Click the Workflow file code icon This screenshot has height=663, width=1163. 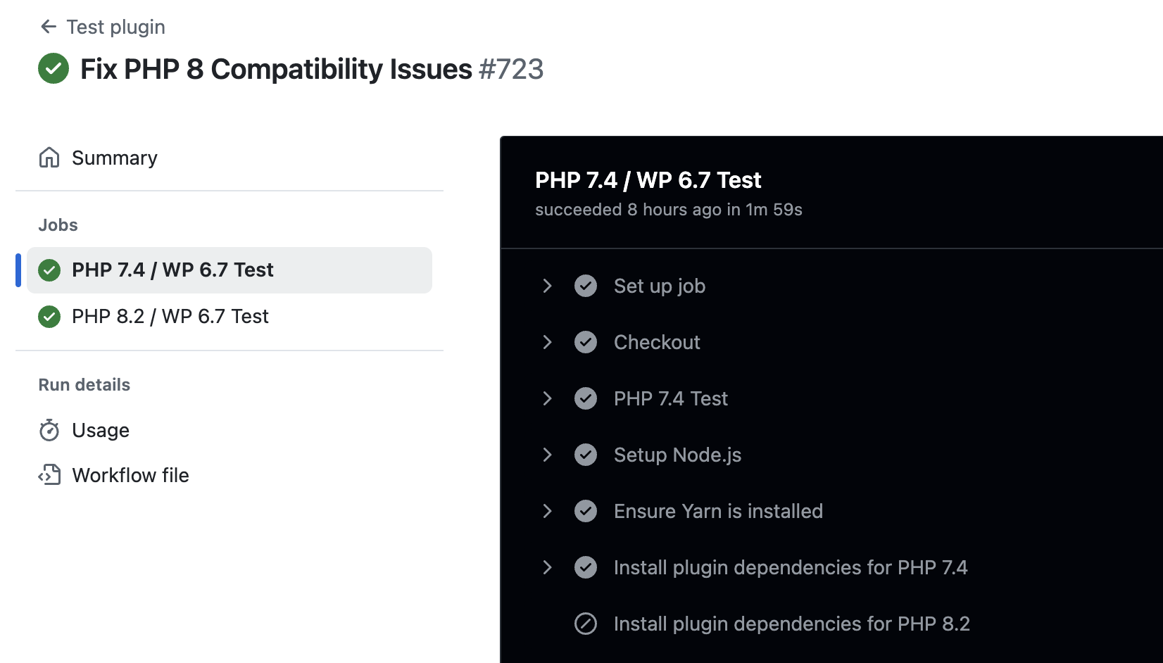pos(49,475)
